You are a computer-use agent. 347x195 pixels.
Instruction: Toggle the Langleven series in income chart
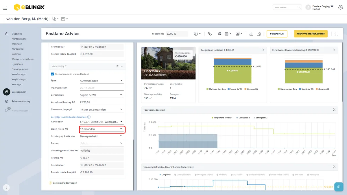(165, 175)
